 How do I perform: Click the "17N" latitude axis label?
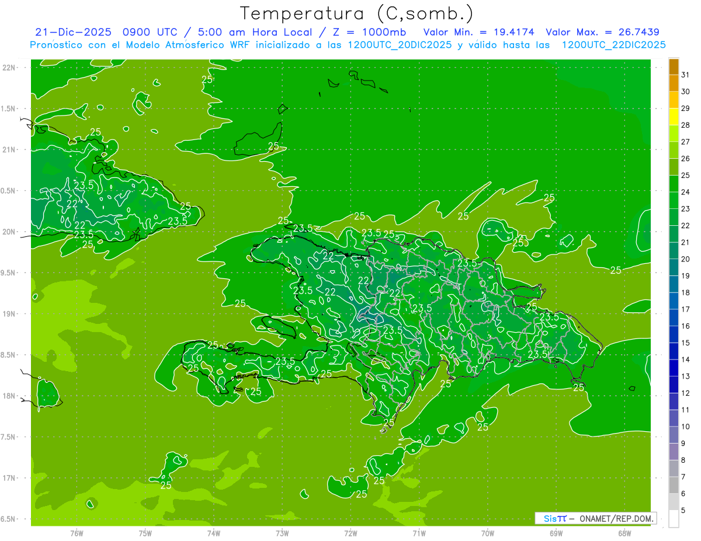click(x=9, y=478)
